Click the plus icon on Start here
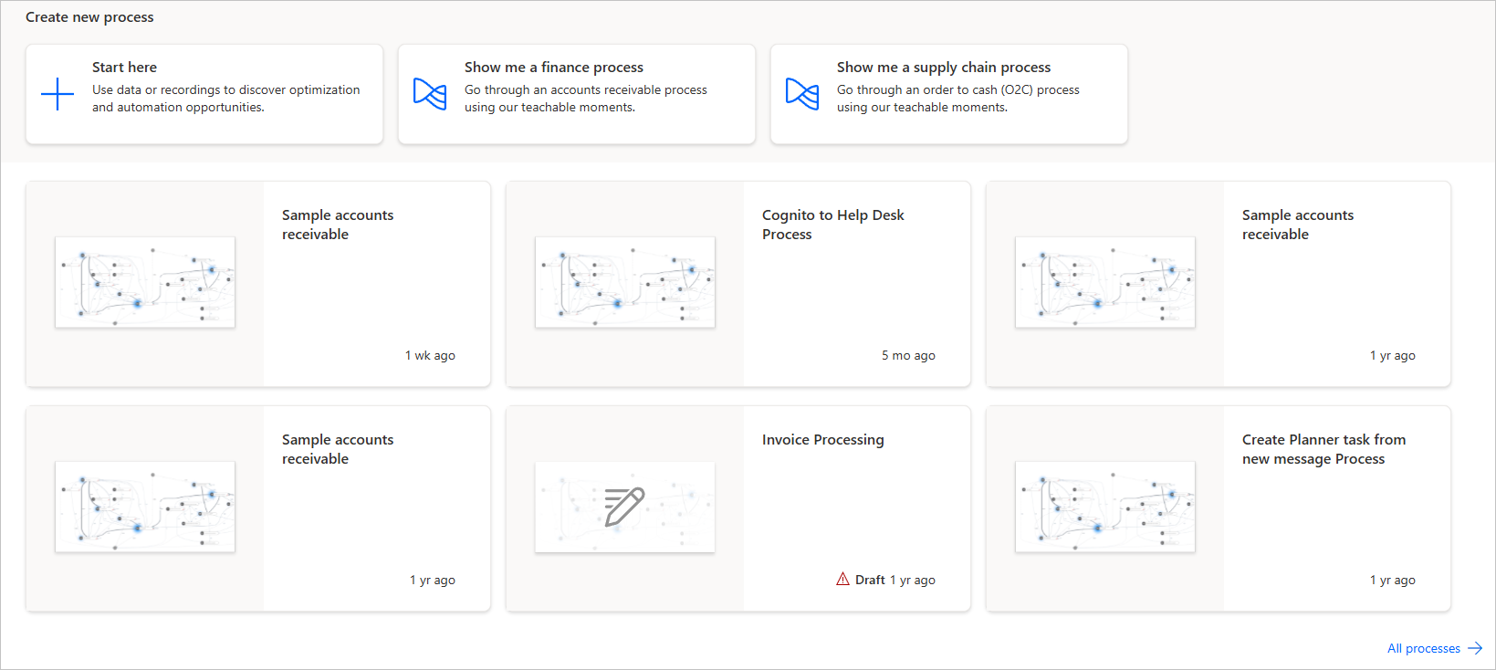This screenshot has height=670, width=1496. (x=58, y=94)
